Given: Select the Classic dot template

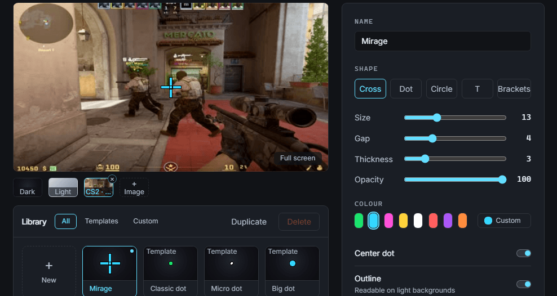Looking at the screenshot, I should point(170,271).
